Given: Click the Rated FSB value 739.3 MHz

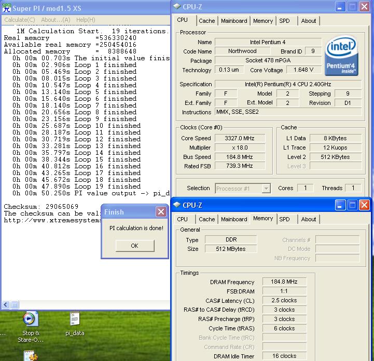Looking at the screenshot, I should coord(240,166).
